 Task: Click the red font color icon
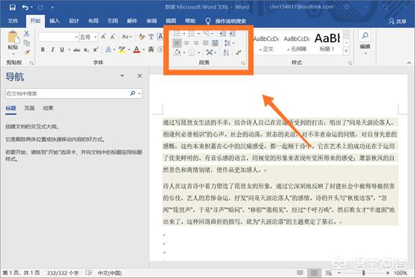pyautogui.click(x=136, y=49)
